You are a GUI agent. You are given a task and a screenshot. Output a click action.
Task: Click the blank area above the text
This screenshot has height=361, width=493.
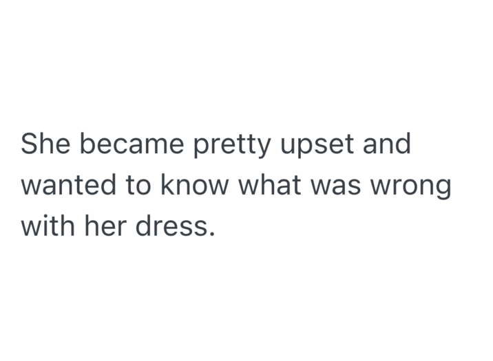[246, 55]
